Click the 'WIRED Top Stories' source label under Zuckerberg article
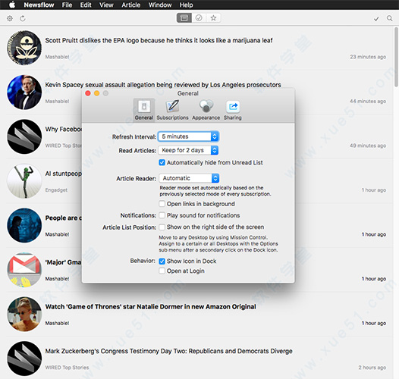399x379 pixels. point(67,368)
